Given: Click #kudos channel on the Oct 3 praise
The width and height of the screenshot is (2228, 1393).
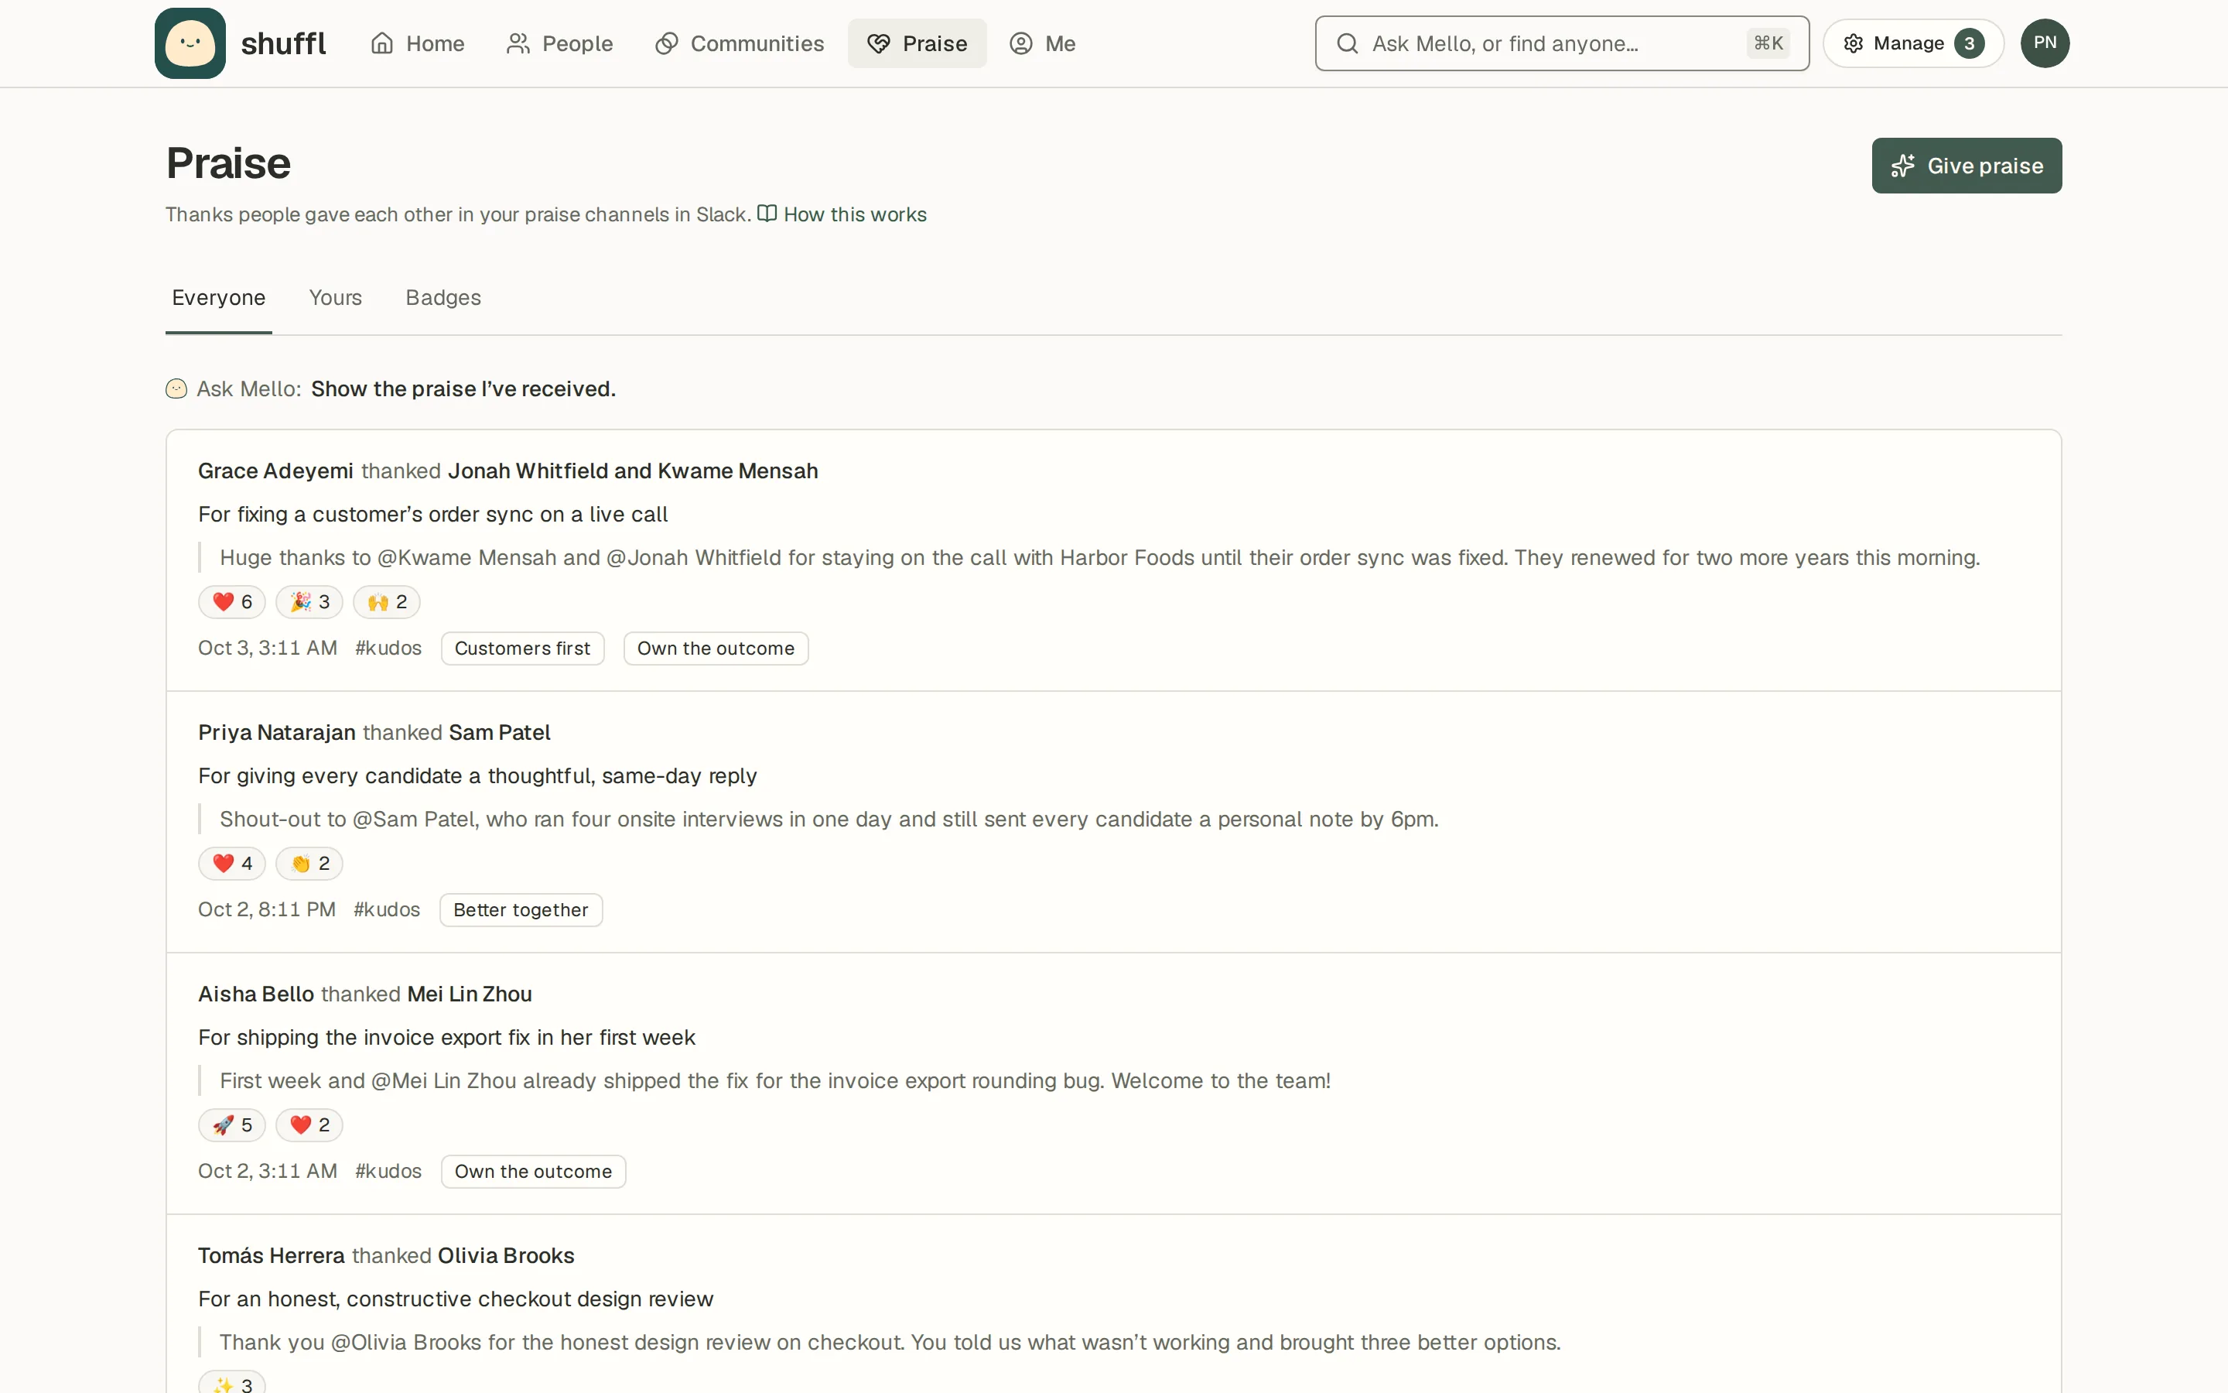Looking at the screenshot, I should click(x=388, y=649).
